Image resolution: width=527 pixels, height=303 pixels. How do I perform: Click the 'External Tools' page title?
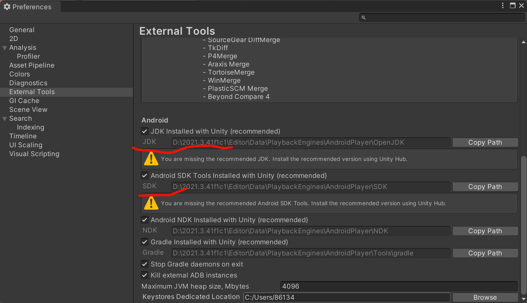coord(177,31)
